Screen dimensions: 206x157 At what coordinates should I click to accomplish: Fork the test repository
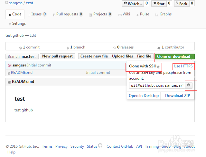(182, 4)
